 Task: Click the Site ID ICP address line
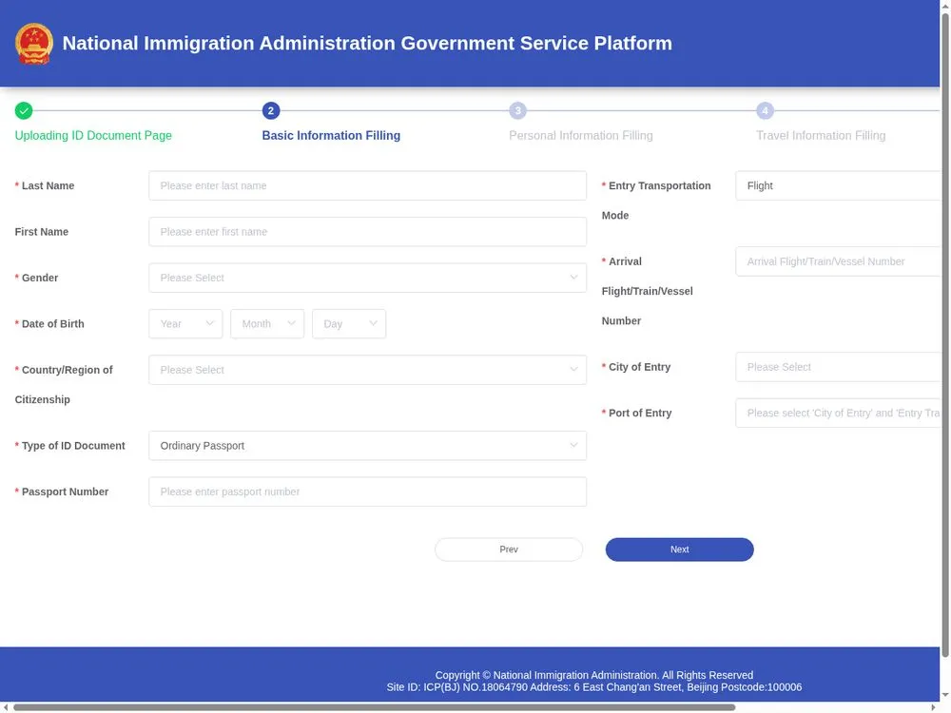pos(593,687)
